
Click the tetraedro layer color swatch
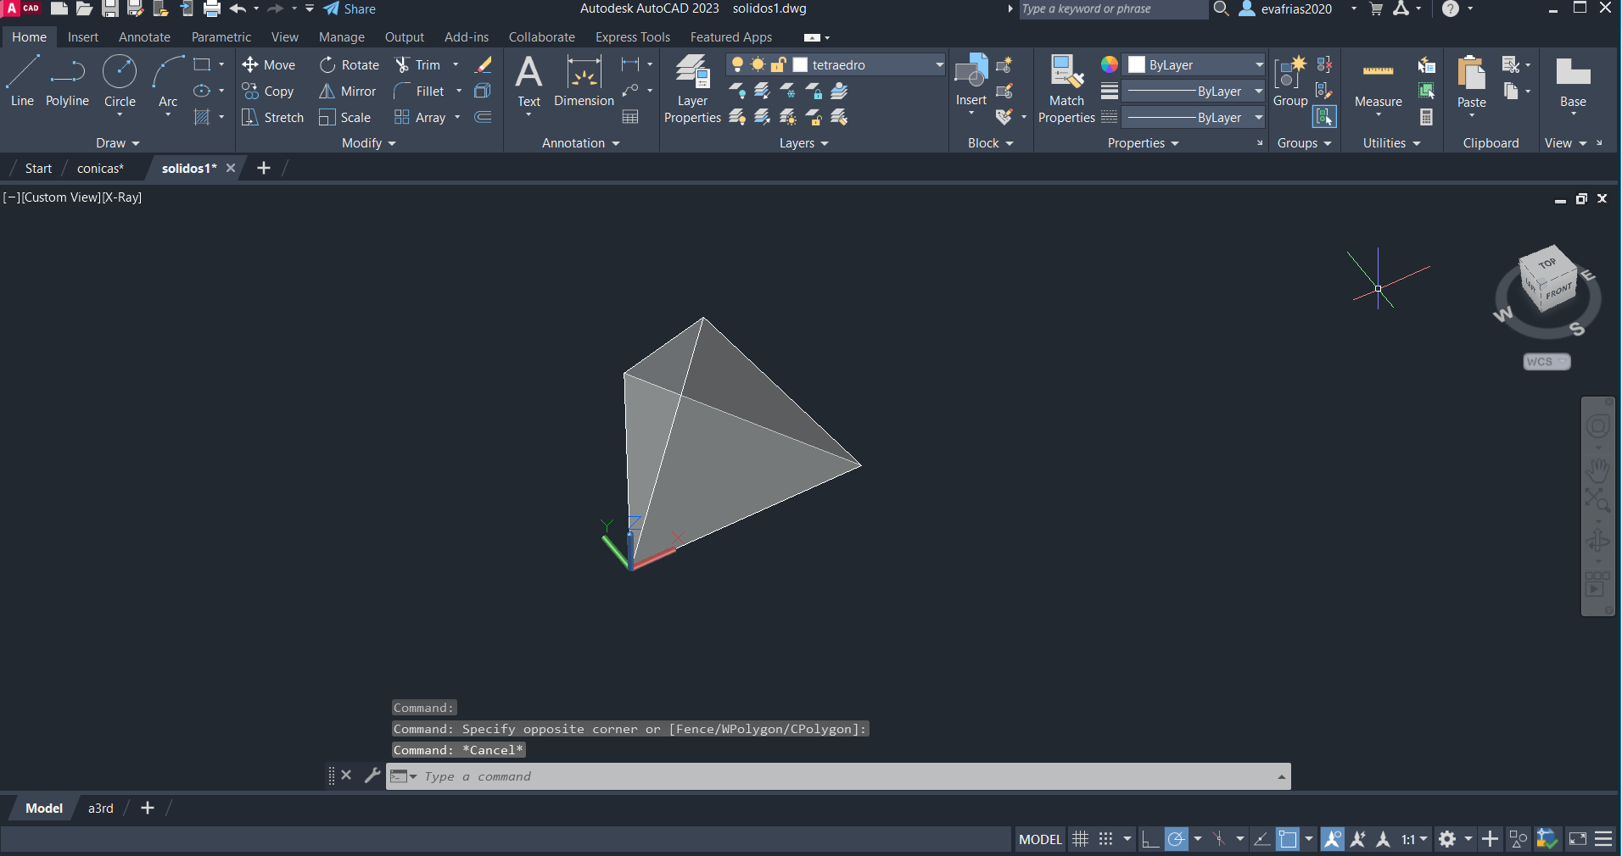pos(800,65)
